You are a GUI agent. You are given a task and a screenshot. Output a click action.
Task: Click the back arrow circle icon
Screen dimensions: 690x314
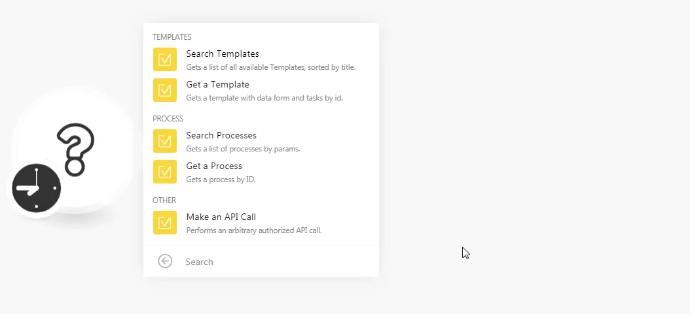(165, 261)
